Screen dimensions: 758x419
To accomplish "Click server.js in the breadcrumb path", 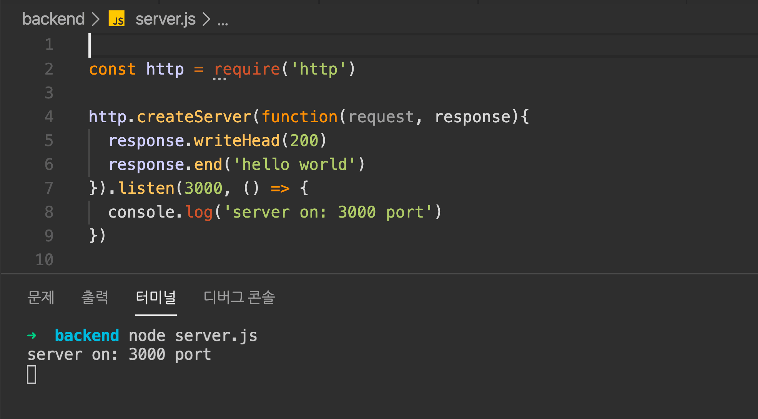I will click(165, 19).
